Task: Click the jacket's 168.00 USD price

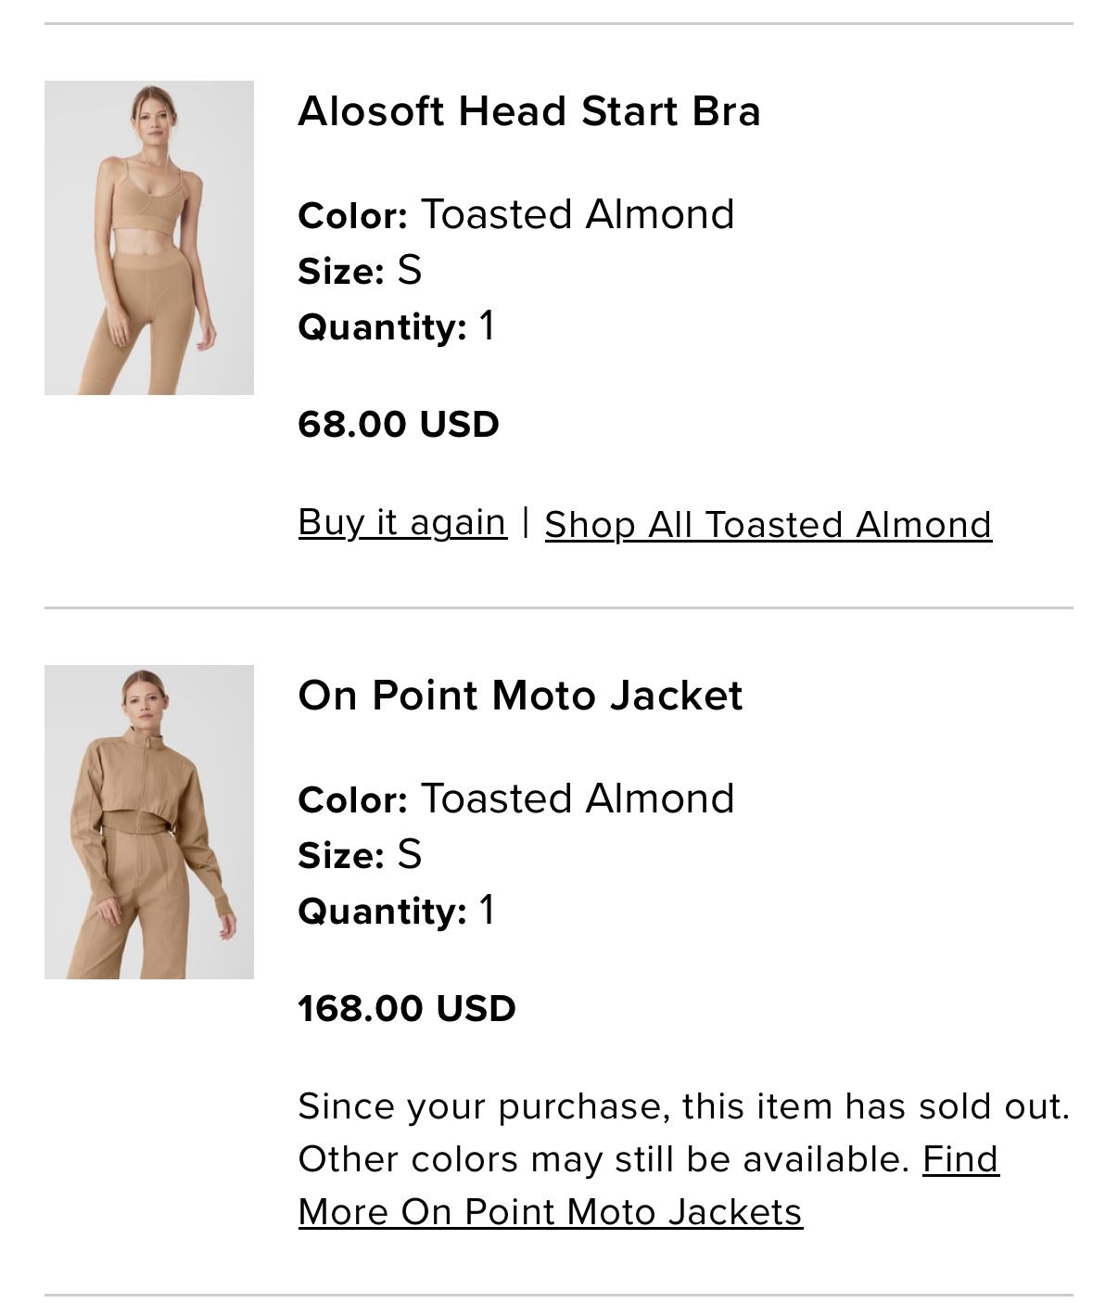Action: [x=408, y=1010]
